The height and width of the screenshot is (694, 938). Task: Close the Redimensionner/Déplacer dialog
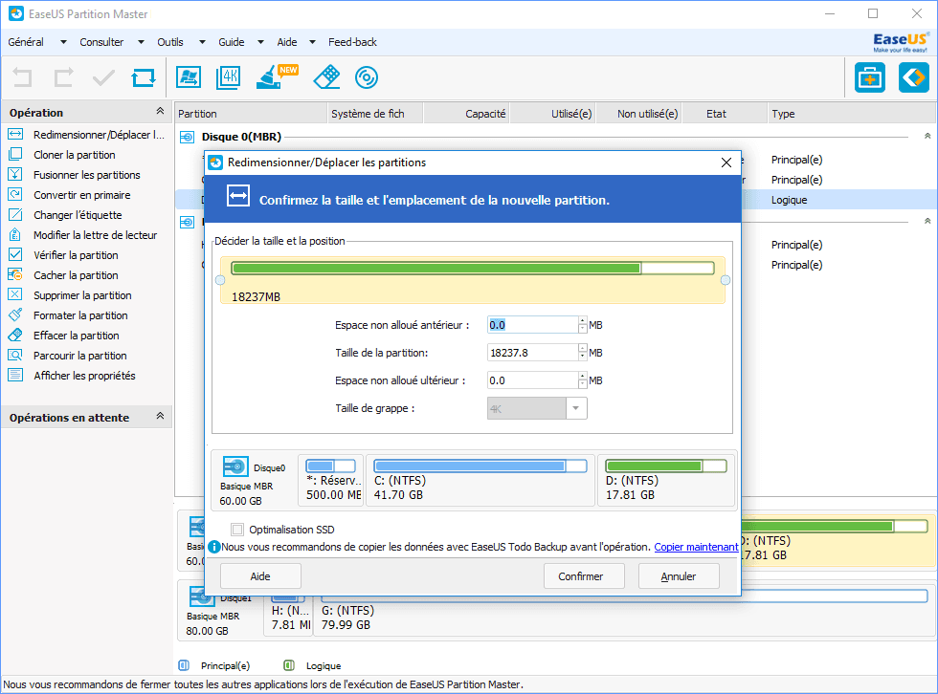click(x=726, y=163)
